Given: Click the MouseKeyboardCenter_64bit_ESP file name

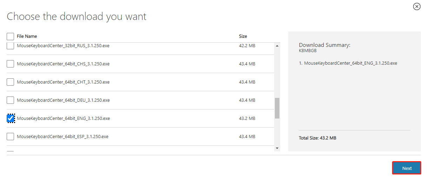Looking at the screenshot, I should click(x=62, y=137).
